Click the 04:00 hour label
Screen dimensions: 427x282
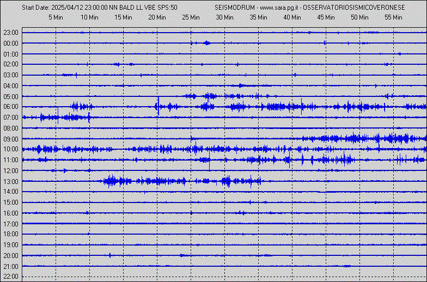pyautogui.click(x=11, y=86)
